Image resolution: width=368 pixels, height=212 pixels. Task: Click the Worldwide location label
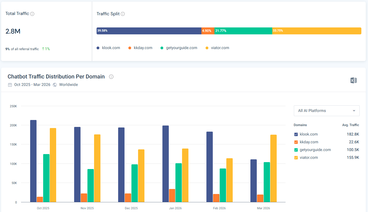68,85
